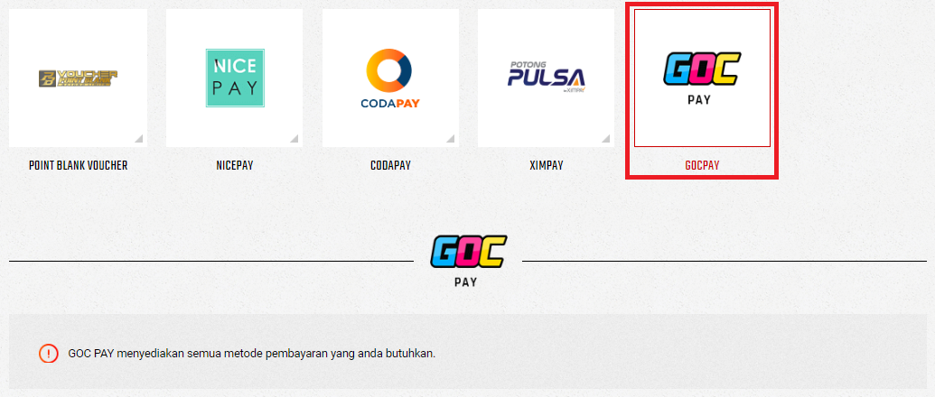Choose the NICE PAY teal logo
This screenshot has height=397, width=935.
click(235, 78)
